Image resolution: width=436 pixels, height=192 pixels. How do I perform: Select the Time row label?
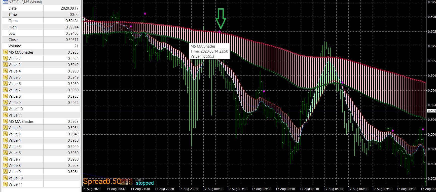click(x=13, y=15)
